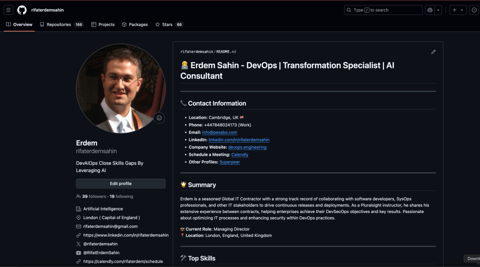Click the location pin icon beside London
The width and height of the screenshot is (480, 267).
(78, 218)
